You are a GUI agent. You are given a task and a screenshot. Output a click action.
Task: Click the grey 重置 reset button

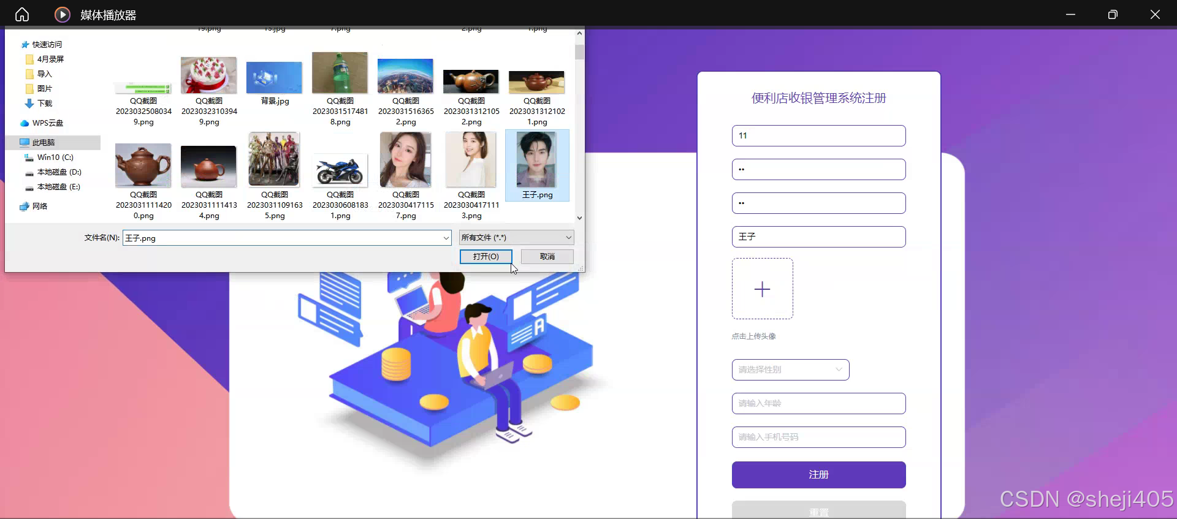[x=818, y=510]
